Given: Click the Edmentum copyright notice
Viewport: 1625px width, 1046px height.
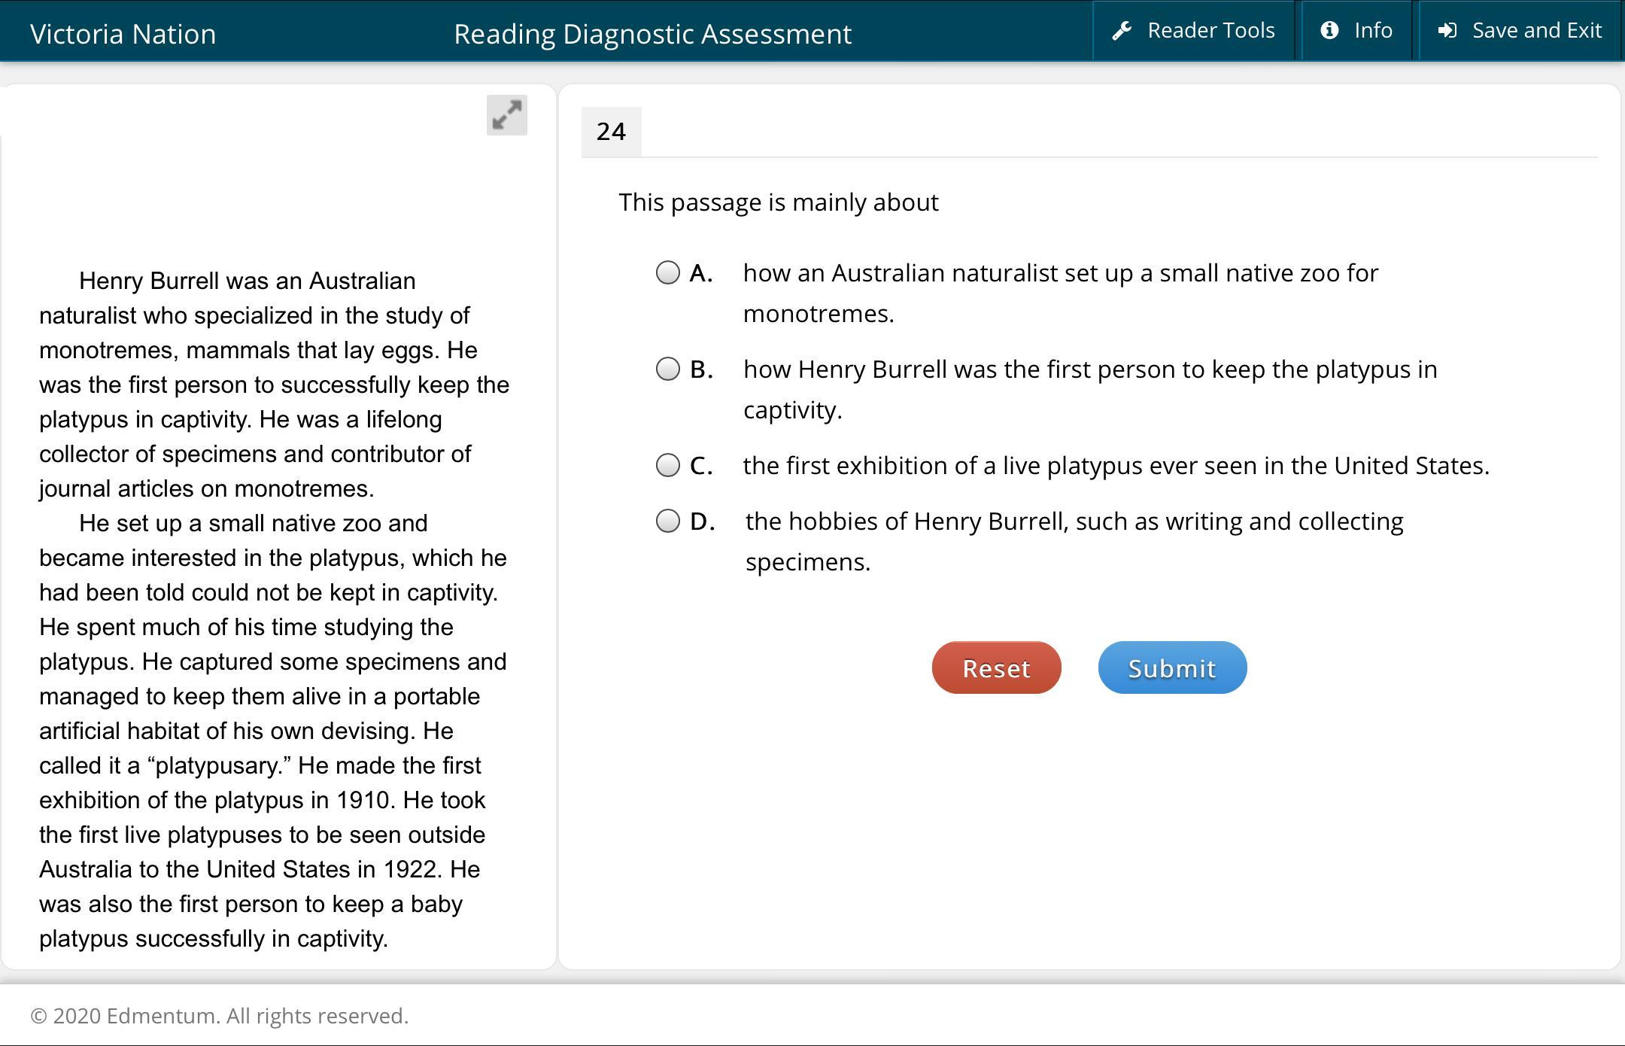Looking at the screenshot, I should (219, 1016).
